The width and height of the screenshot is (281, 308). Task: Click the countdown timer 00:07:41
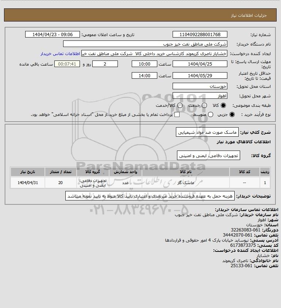pyautogui.click(x=67, y=64)
